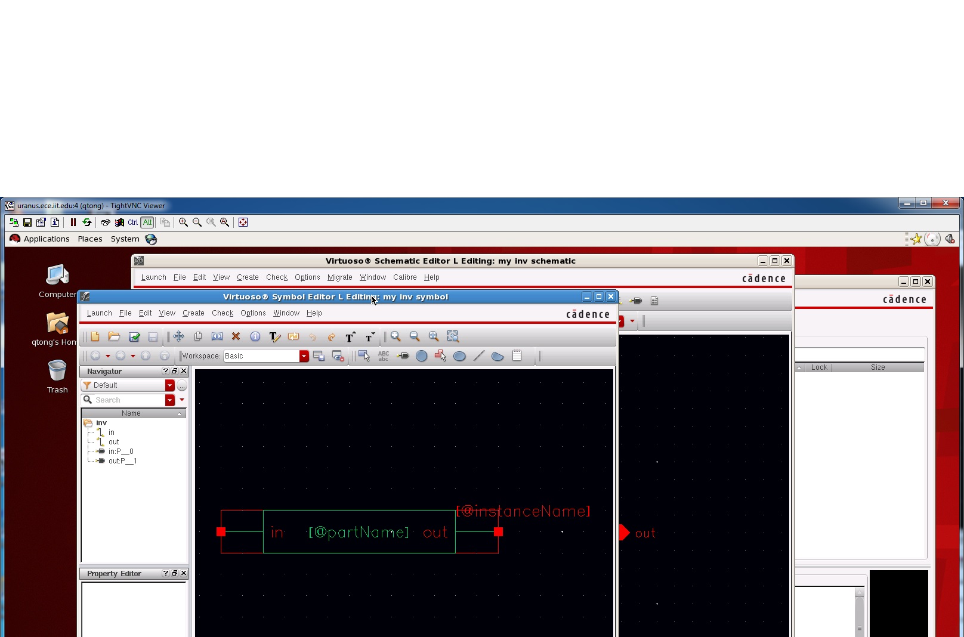This screenshot has width=964, height=637.
Task: Click the Name column header sort arrow
Action: pyautogui.click(x=179, y=413)
